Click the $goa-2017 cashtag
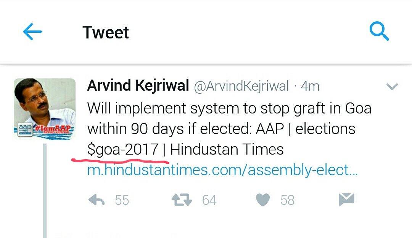The width and height of the screenshot is (412, 238). click(123, 150)
